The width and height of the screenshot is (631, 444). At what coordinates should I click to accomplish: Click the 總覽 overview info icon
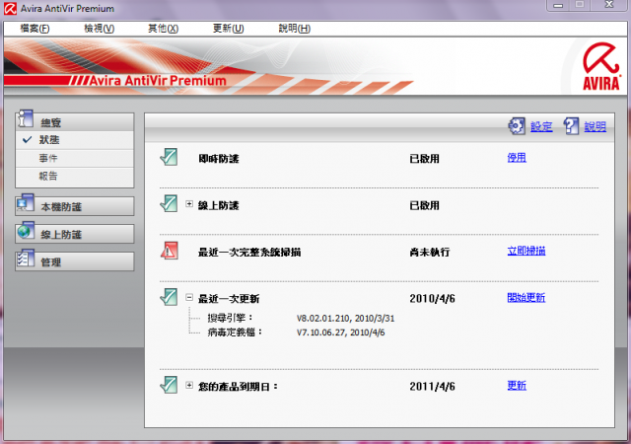(26, 118)
